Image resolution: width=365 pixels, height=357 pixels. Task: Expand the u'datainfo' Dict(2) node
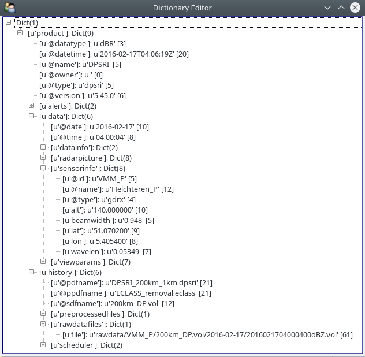click(x=43, y=147)
